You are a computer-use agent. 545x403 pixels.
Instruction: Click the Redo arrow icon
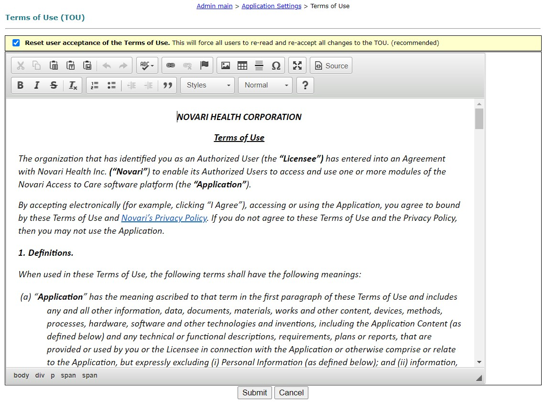(123, 65)
